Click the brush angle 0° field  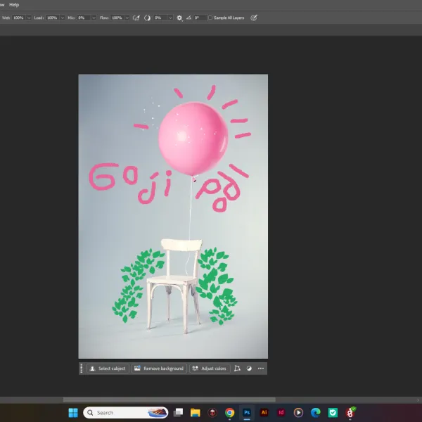tap(200, 18)
